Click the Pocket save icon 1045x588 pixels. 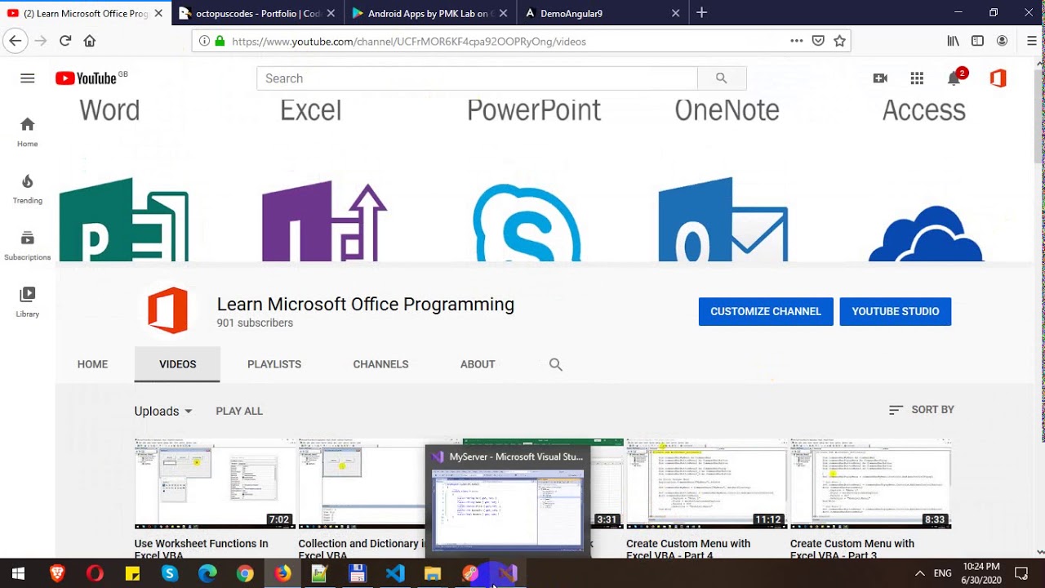818,41
